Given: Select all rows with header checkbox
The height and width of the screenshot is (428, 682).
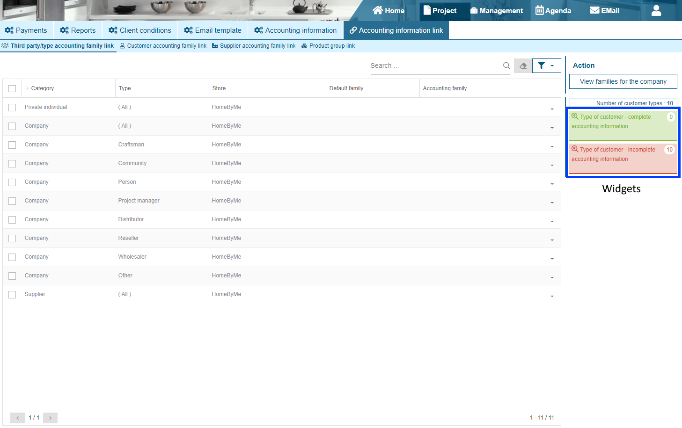Looking at the screenshot, I should 12,88.
